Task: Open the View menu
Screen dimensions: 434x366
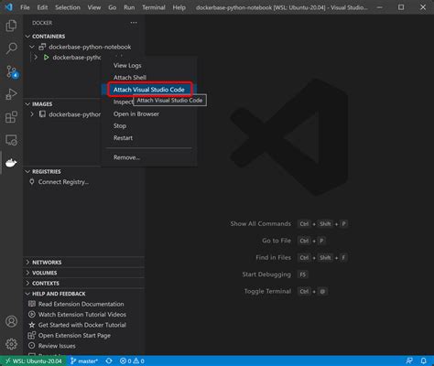Action: (94, 7)
